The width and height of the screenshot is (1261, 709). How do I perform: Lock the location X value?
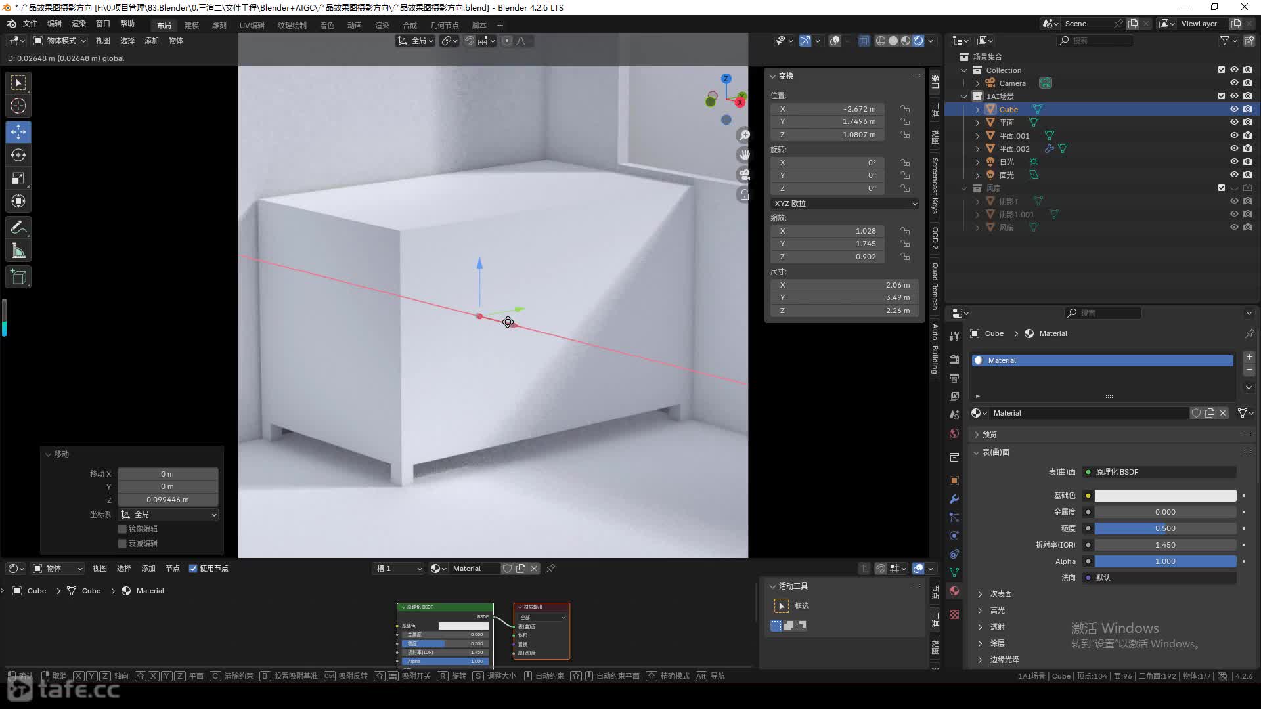[x=905, y=109]
